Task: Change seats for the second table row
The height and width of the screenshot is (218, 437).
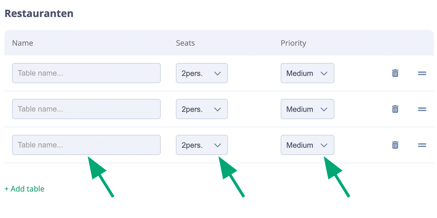Action: [202, 109]
